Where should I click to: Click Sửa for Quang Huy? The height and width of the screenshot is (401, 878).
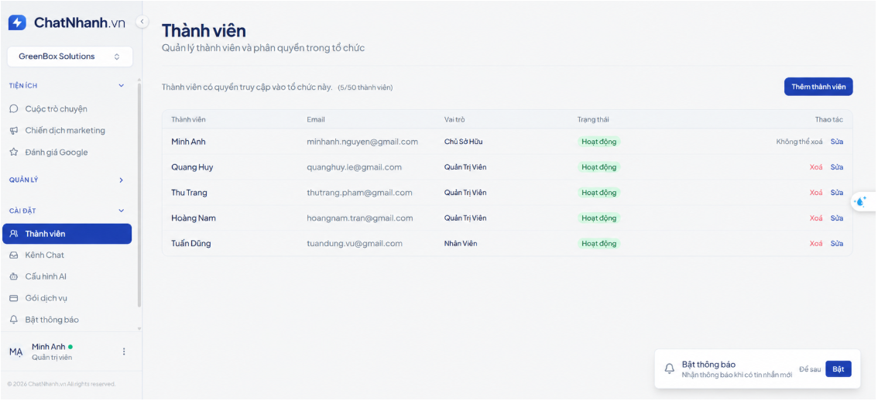coord(836,167)
